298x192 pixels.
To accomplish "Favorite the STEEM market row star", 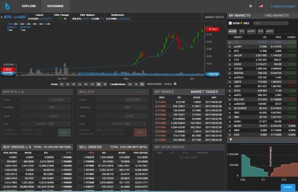I will [x=230, y=69].
